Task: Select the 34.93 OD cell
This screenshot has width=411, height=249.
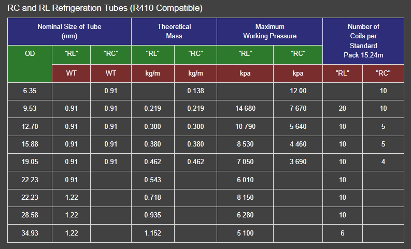Action: point(30,233)
